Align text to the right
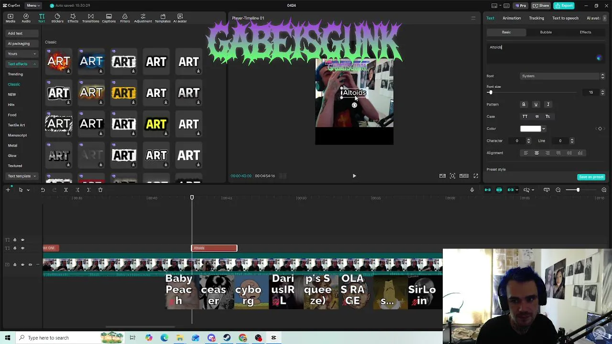This screenshot has width=612, height=344. (x=547, y=153)
